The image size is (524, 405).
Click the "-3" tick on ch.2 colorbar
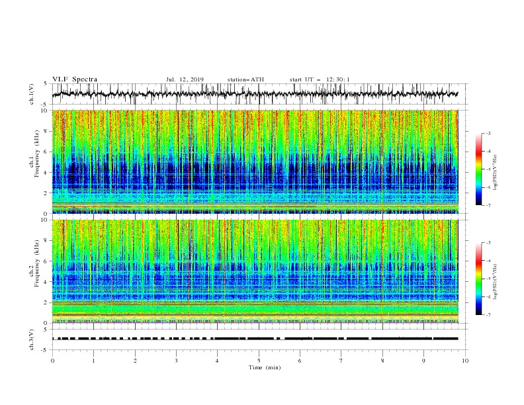(x=488, y=243)
